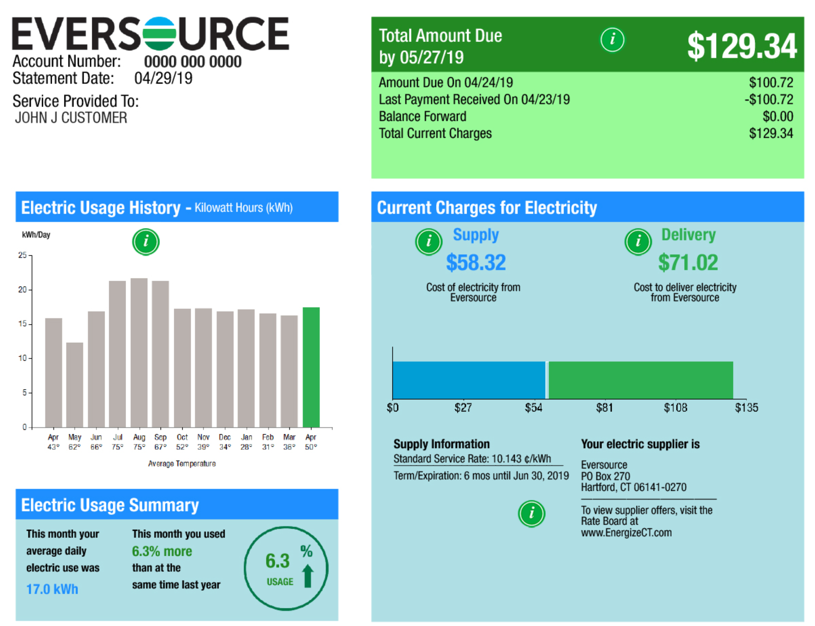Click the Balance Forward row

(586, 116)
